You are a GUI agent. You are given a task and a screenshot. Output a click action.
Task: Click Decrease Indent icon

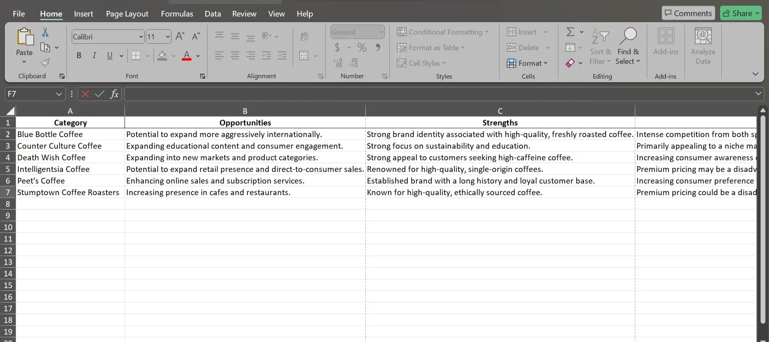point(266,56)
